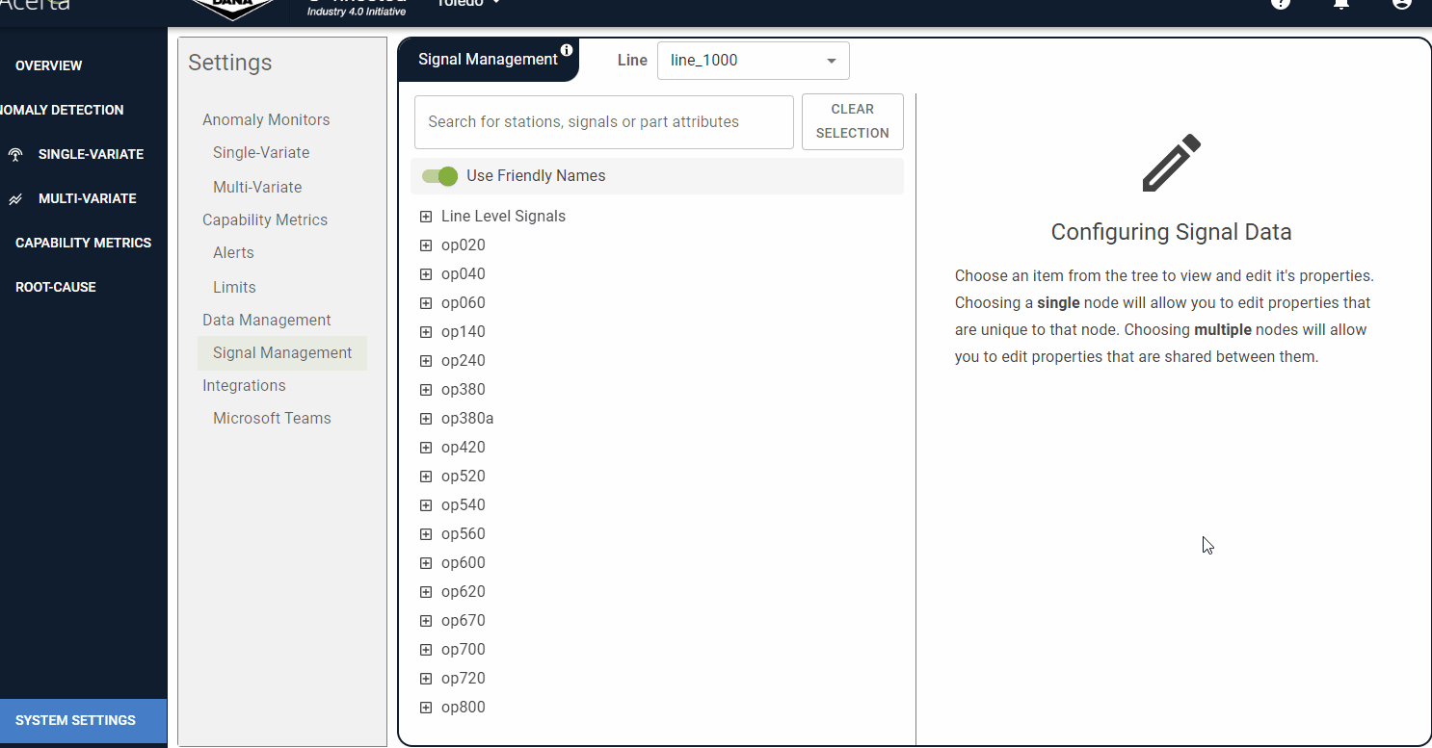Open Microsoft Teams integration settings
Screen dimensions: 1432x748
click(x=272, y=418)
